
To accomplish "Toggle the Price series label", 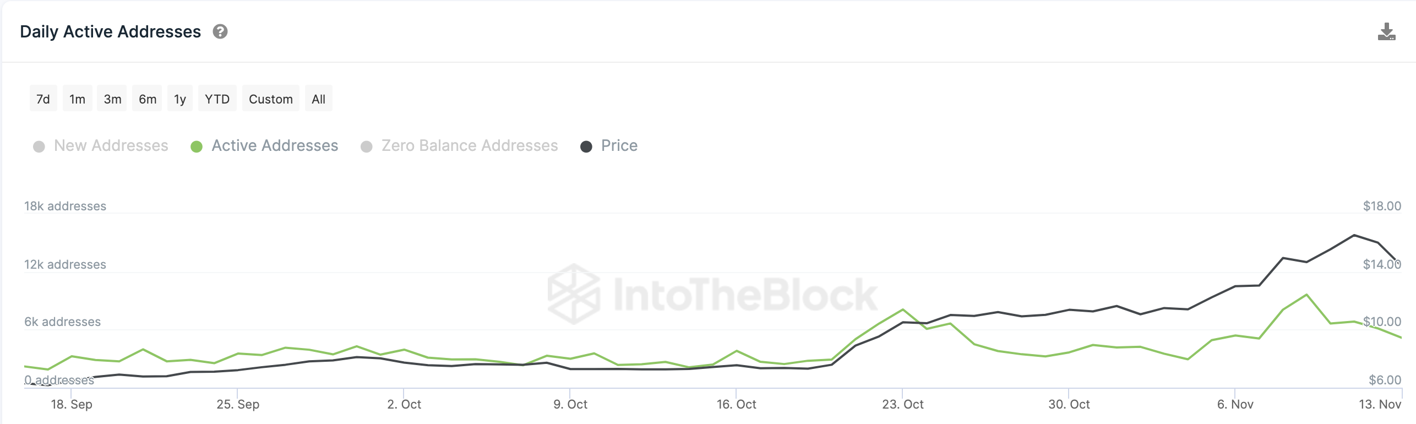I will 619,146.
